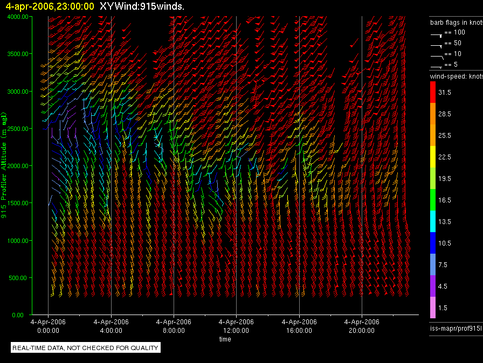Click the purple 4.5 knots color swatch
The width and height of the screenshot is (483, 363).
433,286
